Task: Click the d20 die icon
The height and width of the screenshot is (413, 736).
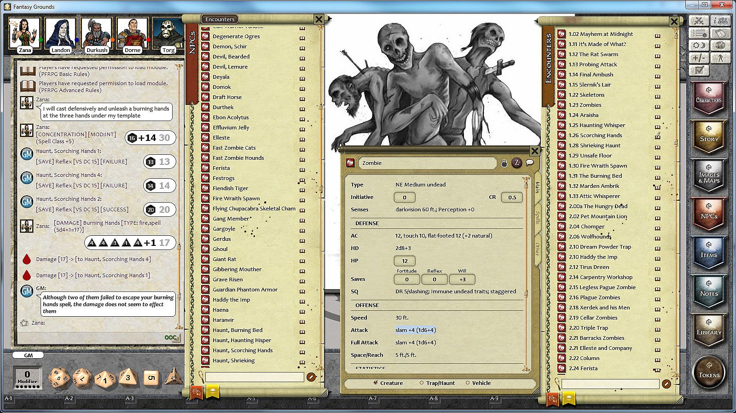Action: [59, 378]
